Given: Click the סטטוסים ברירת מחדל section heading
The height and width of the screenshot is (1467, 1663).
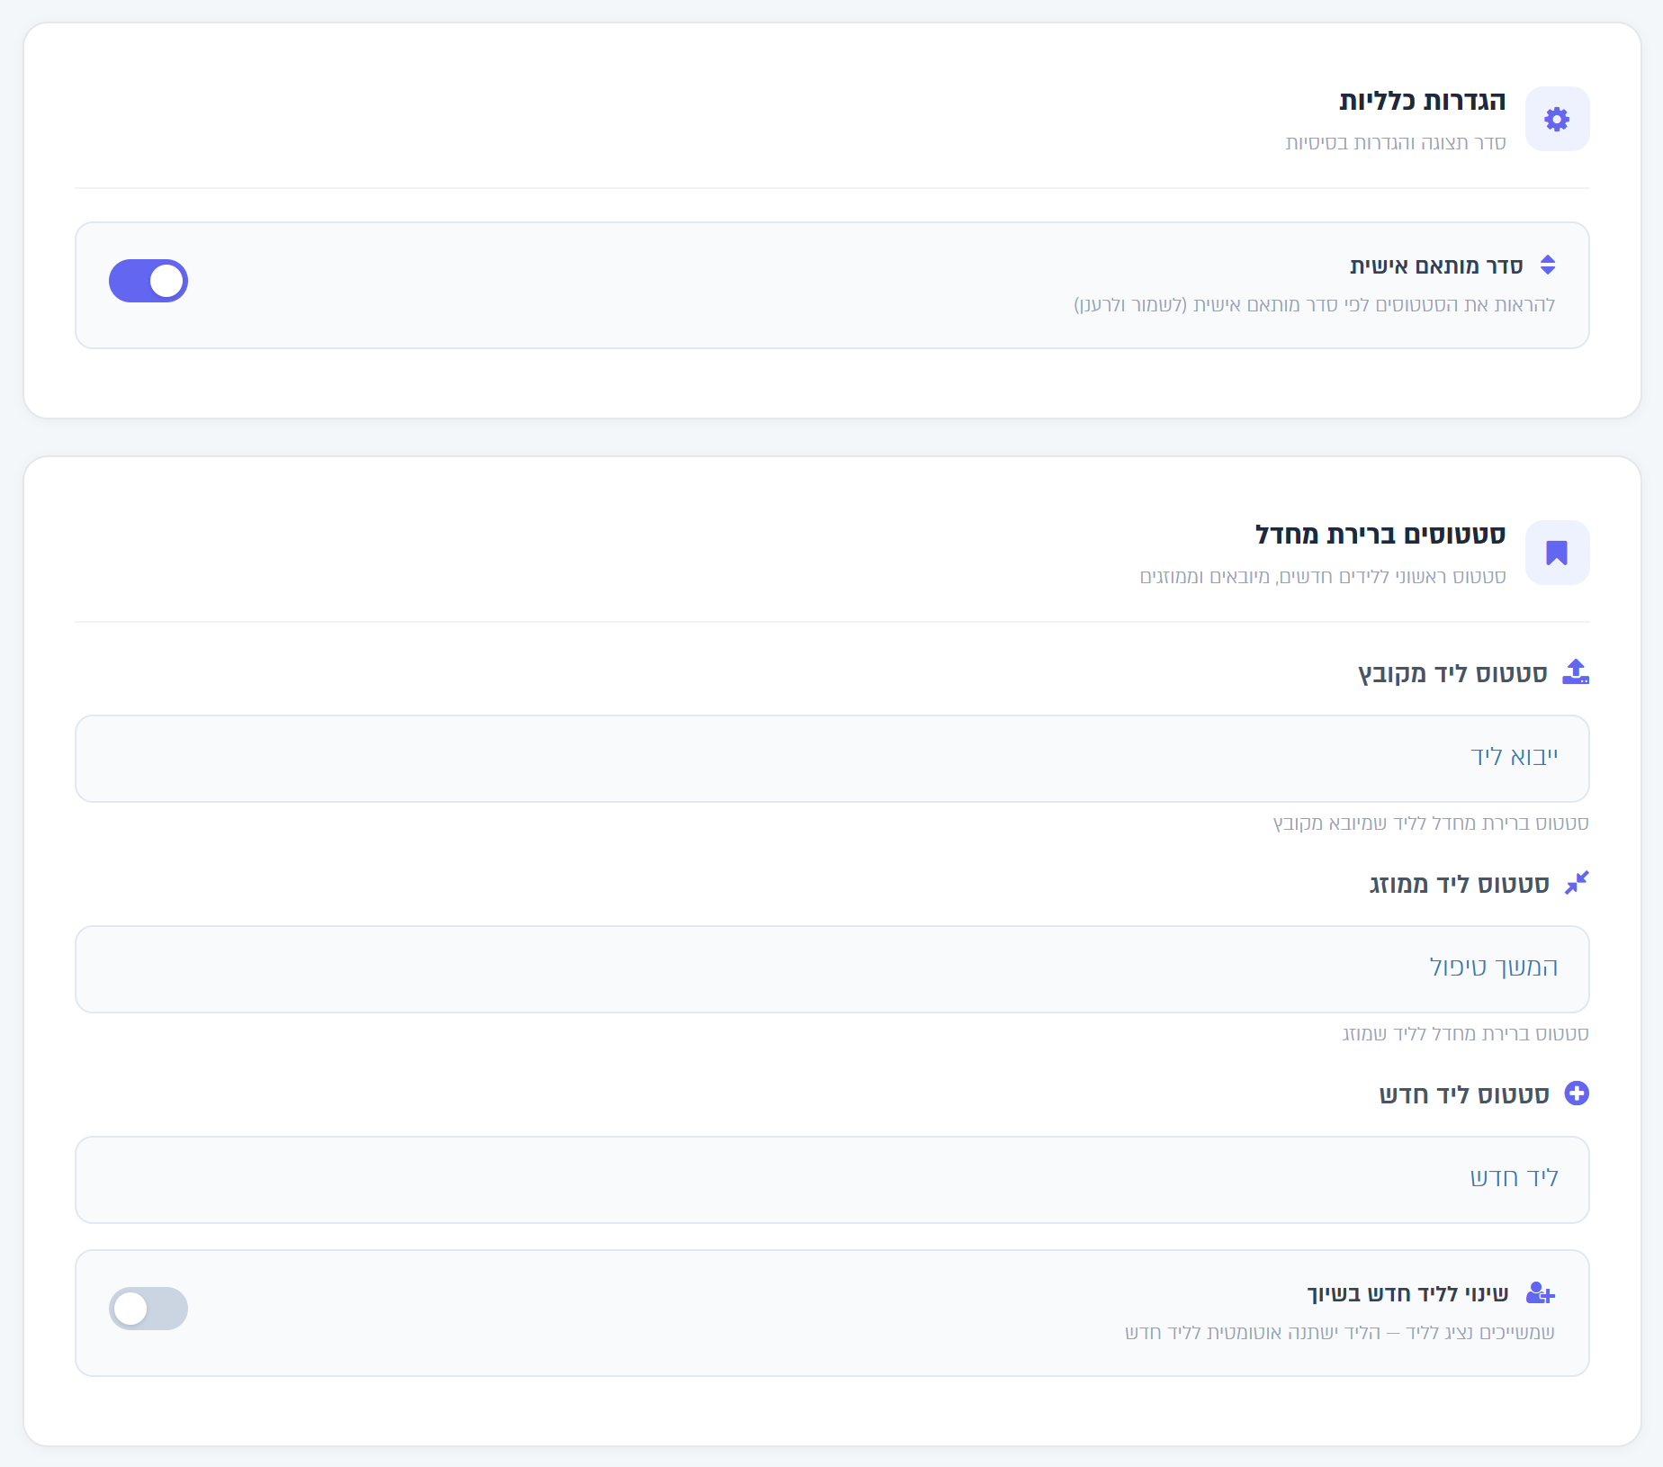Looking at the screenshot, I should 1380,535.
